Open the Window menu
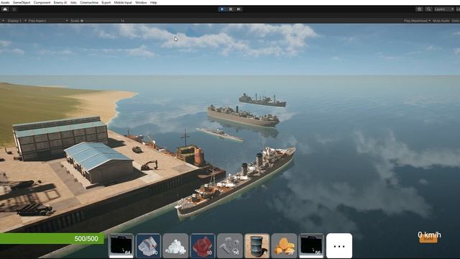 point(141,2)
